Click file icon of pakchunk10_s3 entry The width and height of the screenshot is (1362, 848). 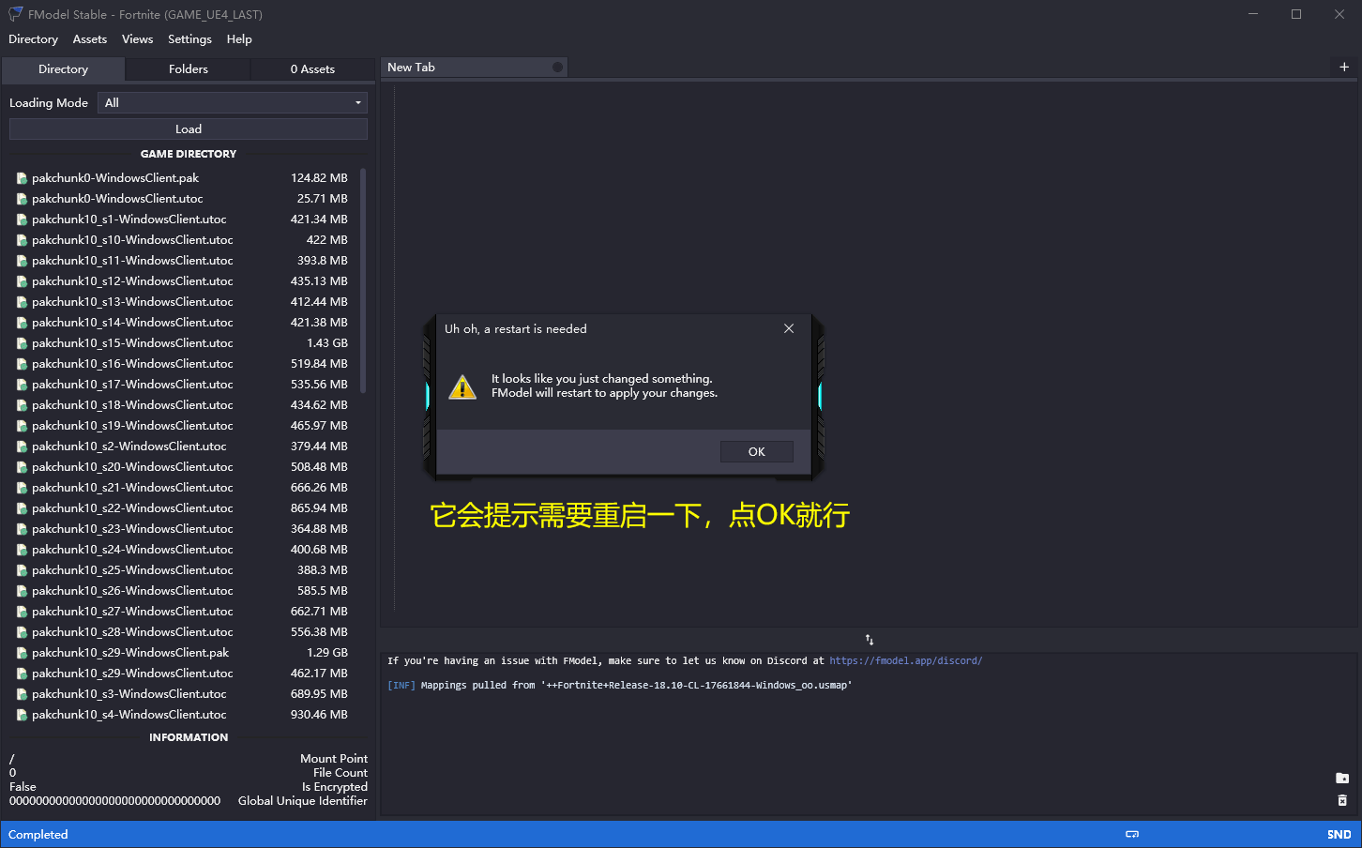pos(22,694)
